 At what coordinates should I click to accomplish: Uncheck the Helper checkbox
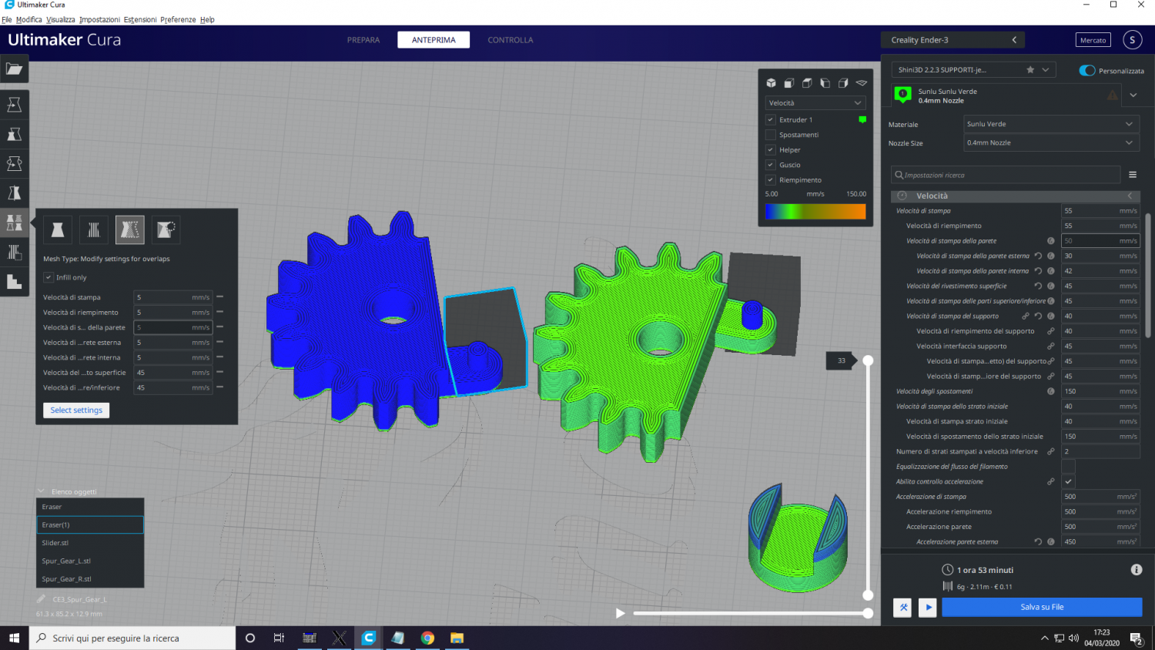[x=770, y=149]
